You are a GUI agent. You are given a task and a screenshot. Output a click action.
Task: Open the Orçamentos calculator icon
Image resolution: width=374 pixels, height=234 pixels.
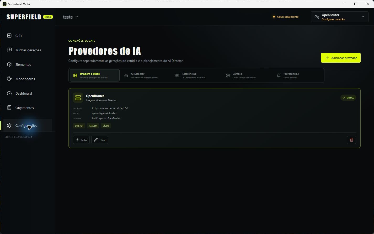(x=9, y=108)
